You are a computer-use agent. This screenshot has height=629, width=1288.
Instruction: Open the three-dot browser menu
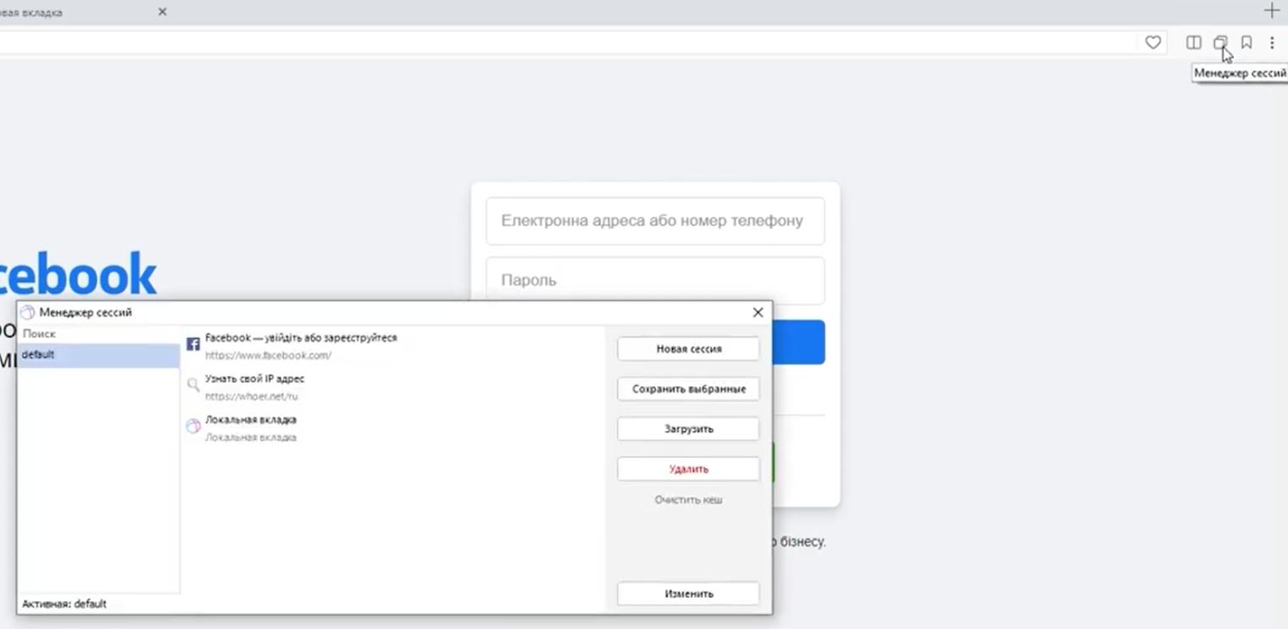click(1272, 42)
